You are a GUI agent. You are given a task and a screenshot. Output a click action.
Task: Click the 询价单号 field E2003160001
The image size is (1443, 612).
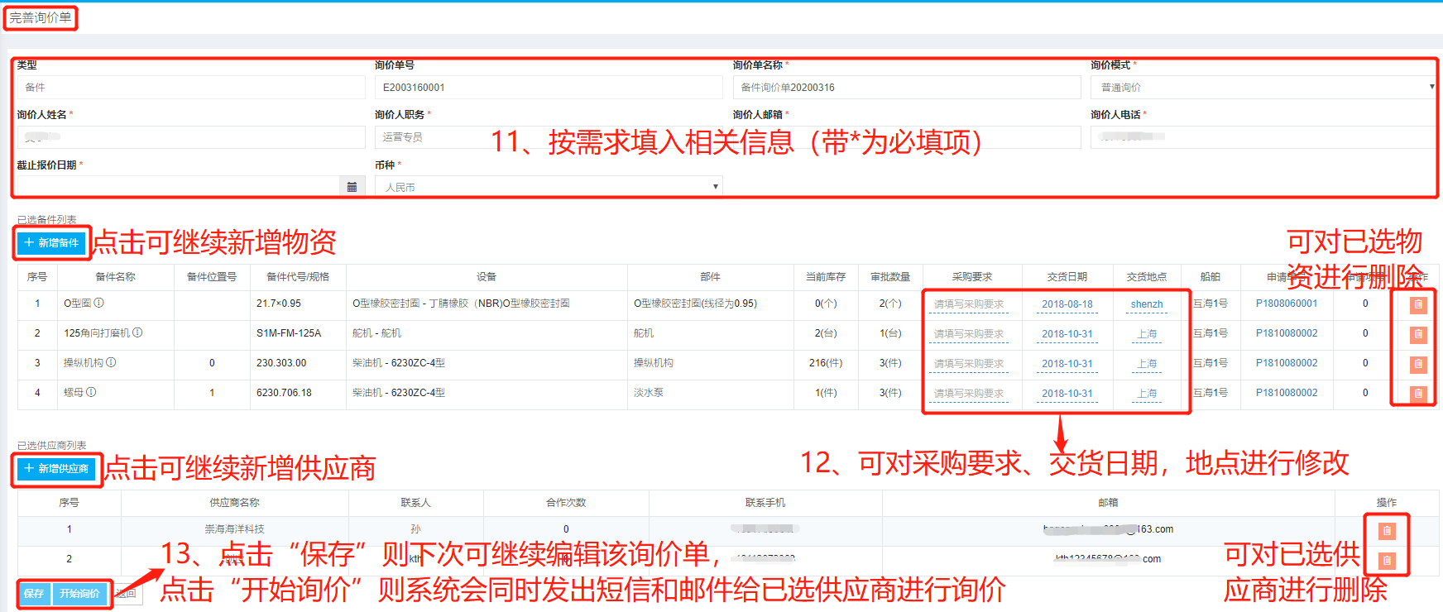[549, 87]
